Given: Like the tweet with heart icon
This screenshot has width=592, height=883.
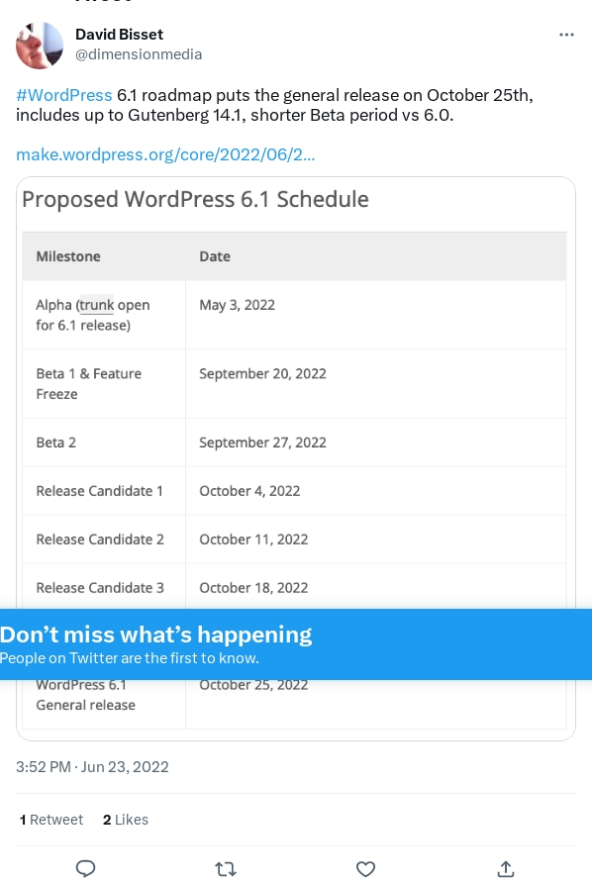Looking at the screenshot, I should pyautogui.click(x=365, y=869).
